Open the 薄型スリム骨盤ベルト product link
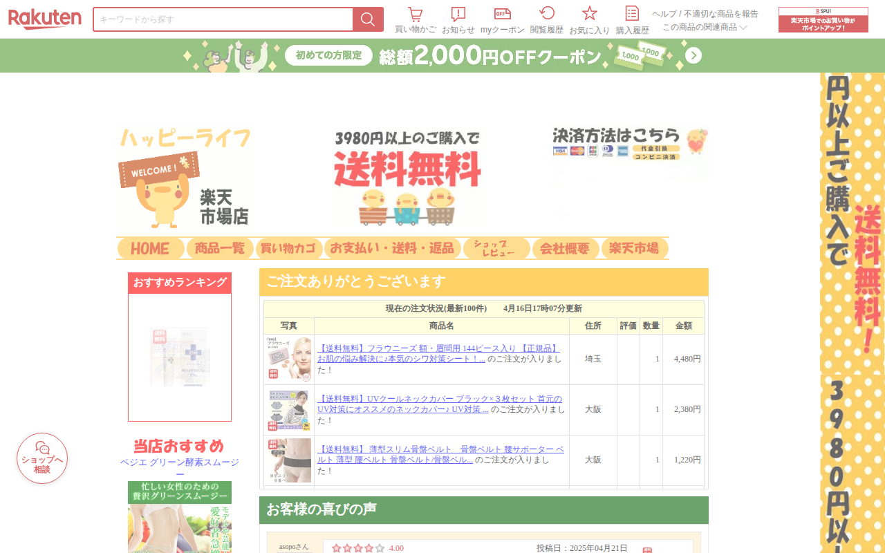885x553 pixels. 440,454
